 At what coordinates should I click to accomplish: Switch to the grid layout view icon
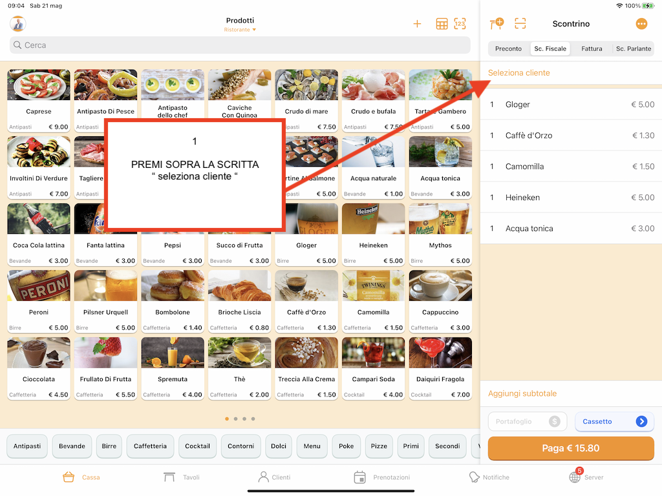point(442,24)
